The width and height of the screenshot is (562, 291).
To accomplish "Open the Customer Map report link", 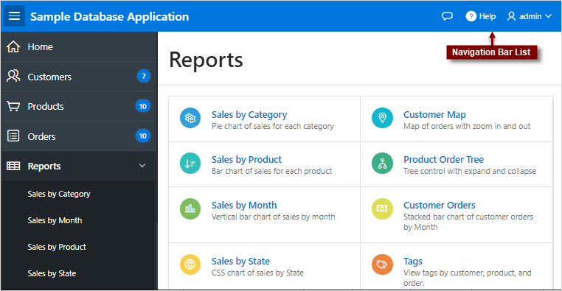I will tap(434, 114).
